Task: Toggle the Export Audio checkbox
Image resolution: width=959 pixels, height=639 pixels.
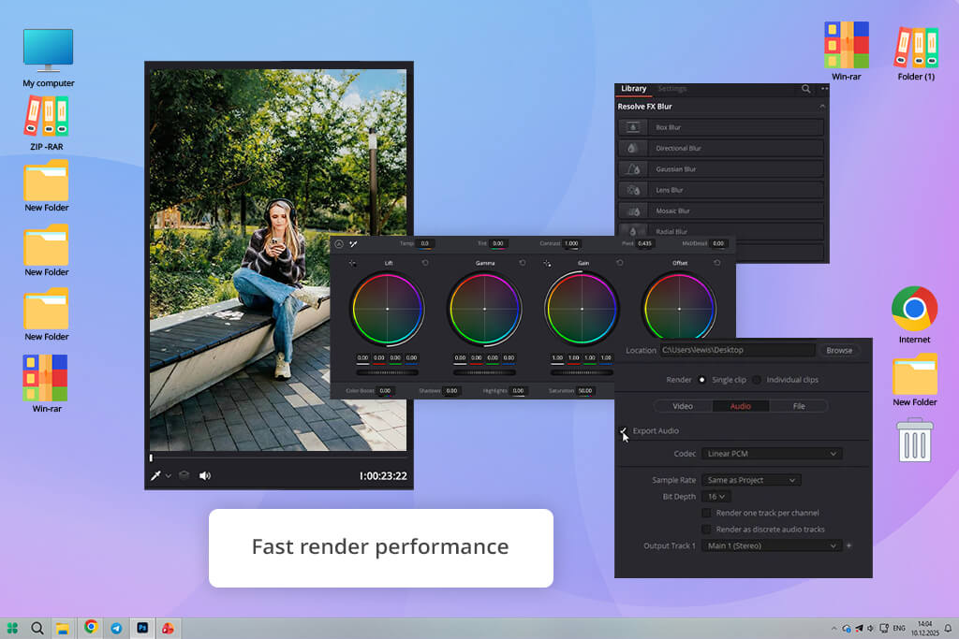Action: 623,430
